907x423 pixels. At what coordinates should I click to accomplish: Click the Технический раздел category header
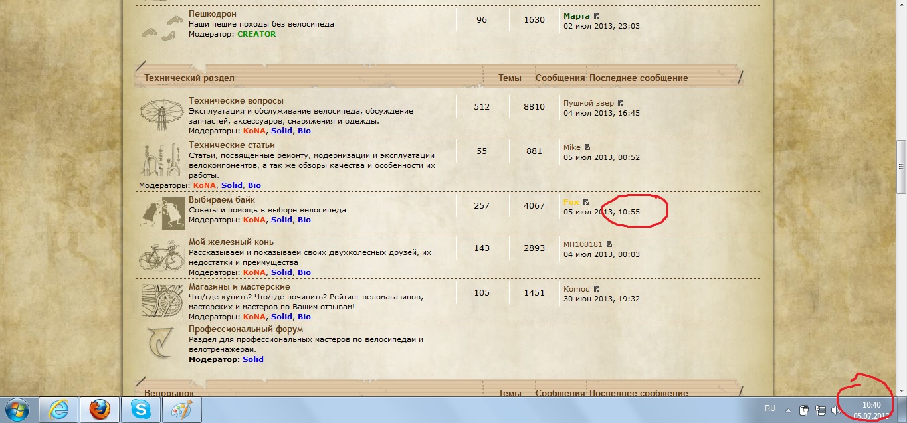pos(189,78)
